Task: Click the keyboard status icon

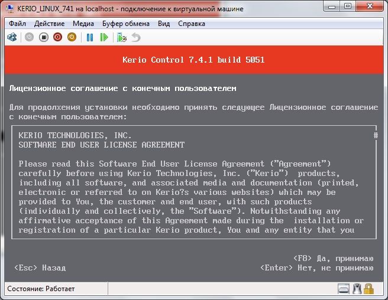Action: (x=344, y=289)
